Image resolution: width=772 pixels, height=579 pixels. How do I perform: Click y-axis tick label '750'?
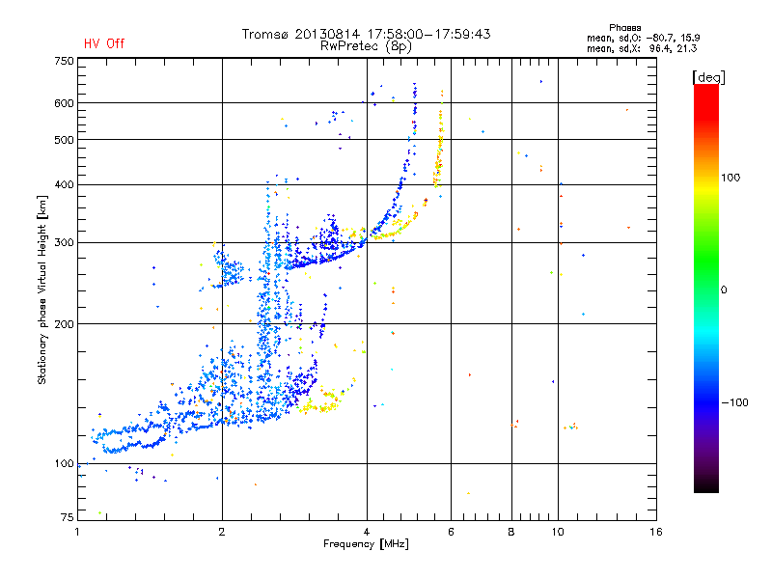pos(65,61)
